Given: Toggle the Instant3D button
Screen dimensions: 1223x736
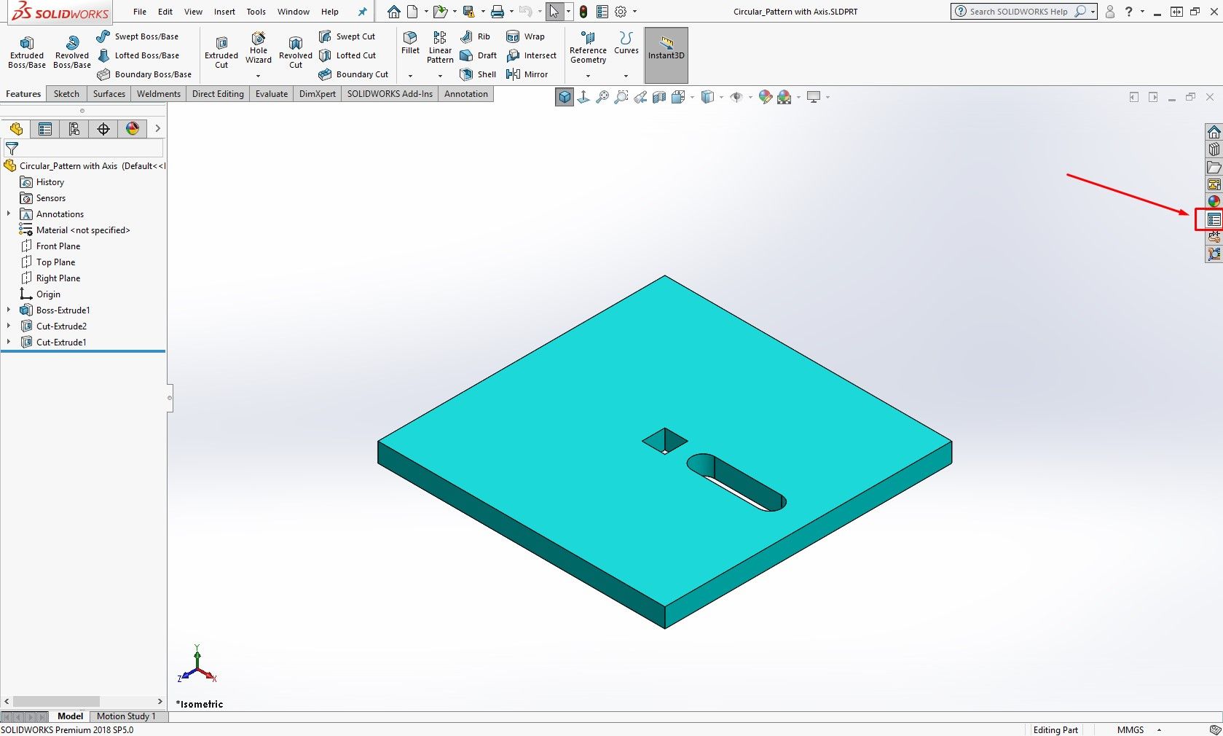Looking at the screenshot, I should [x=666, y=48].
